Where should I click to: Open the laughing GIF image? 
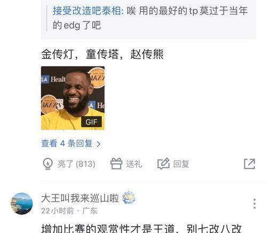point(73,98)
